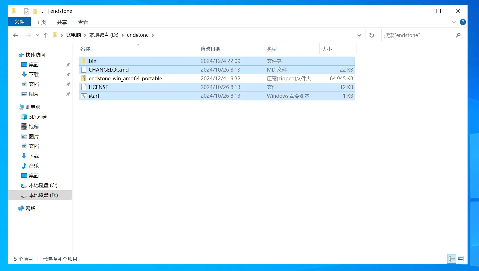
Task: Open the Recent locations dropdown arrow
Action: 37,35
